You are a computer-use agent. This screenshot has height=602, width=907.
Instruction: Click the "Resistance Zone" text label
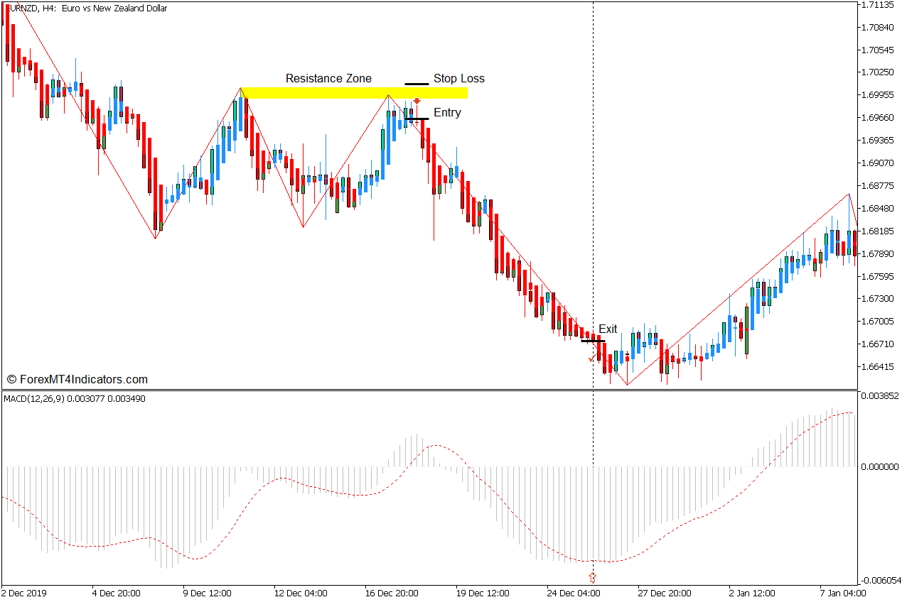click(328, 78)
